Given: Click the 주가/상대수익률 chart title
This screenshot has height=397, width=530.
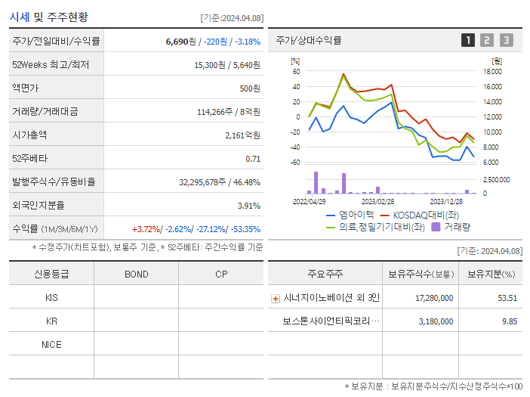Looking at the screenshot, I should [309, 40].
